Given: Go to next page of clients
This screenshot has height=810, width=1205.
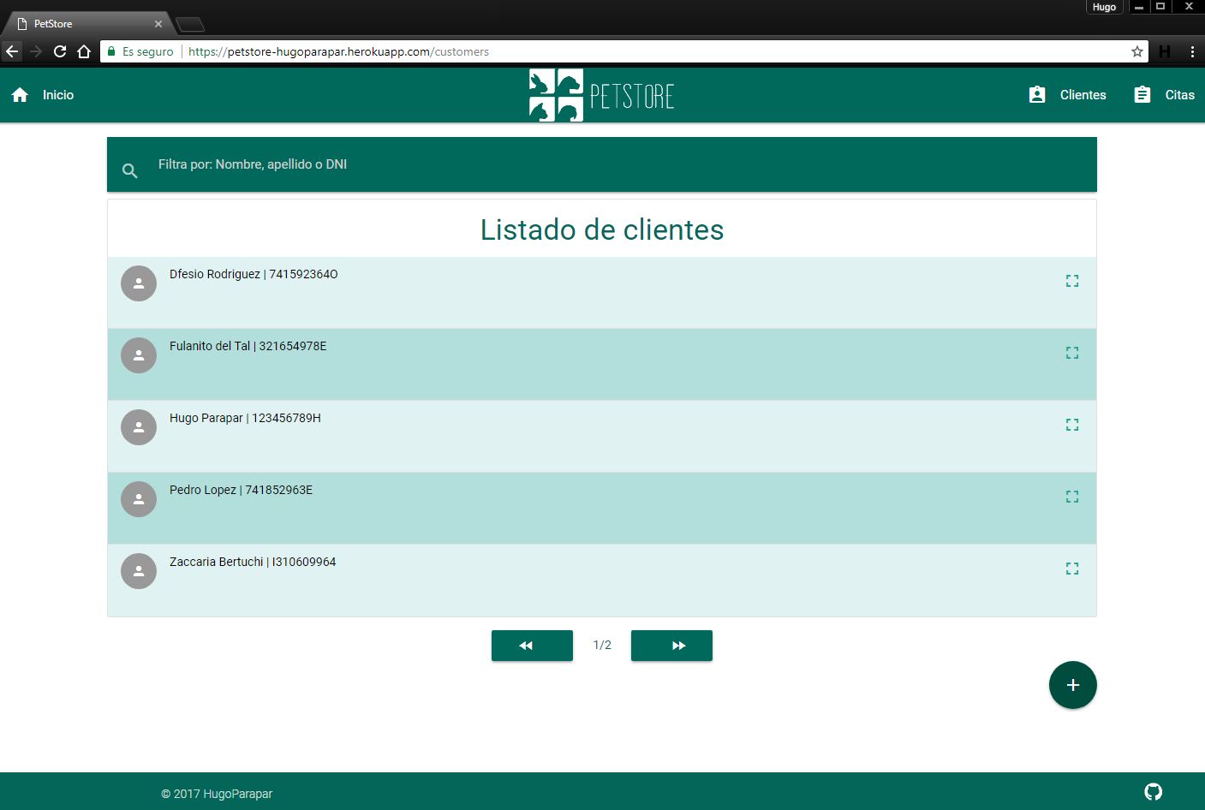Looking at the screenshot, I should [x=671, y=646].
